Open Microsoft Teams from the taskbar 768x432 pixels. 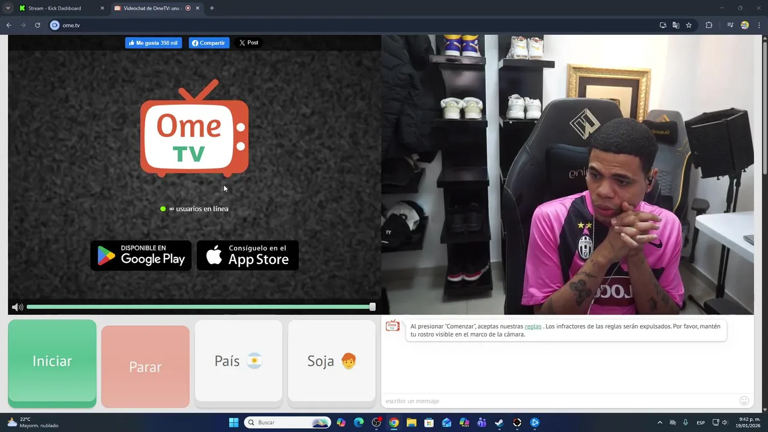coord(482,422)
